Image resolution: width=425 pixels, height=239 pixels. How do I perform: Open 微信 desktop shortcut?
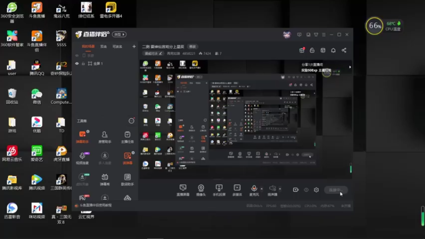[x=37, y=96]
